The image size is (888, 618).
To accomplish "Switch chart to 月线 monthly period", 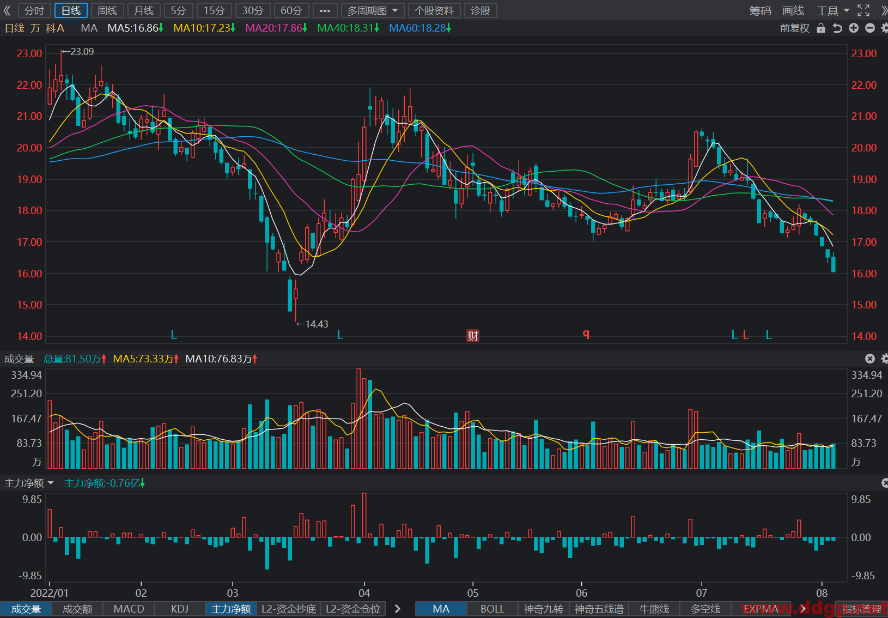I will [144, 10].
